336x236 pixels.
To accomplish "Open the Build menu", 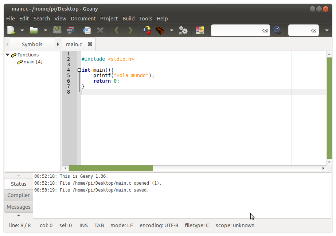I will pos(128,19).
